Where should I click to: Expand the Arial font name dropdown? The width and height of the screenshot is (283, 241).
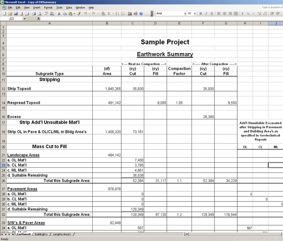pyautogui.click(x=185, y=14)
